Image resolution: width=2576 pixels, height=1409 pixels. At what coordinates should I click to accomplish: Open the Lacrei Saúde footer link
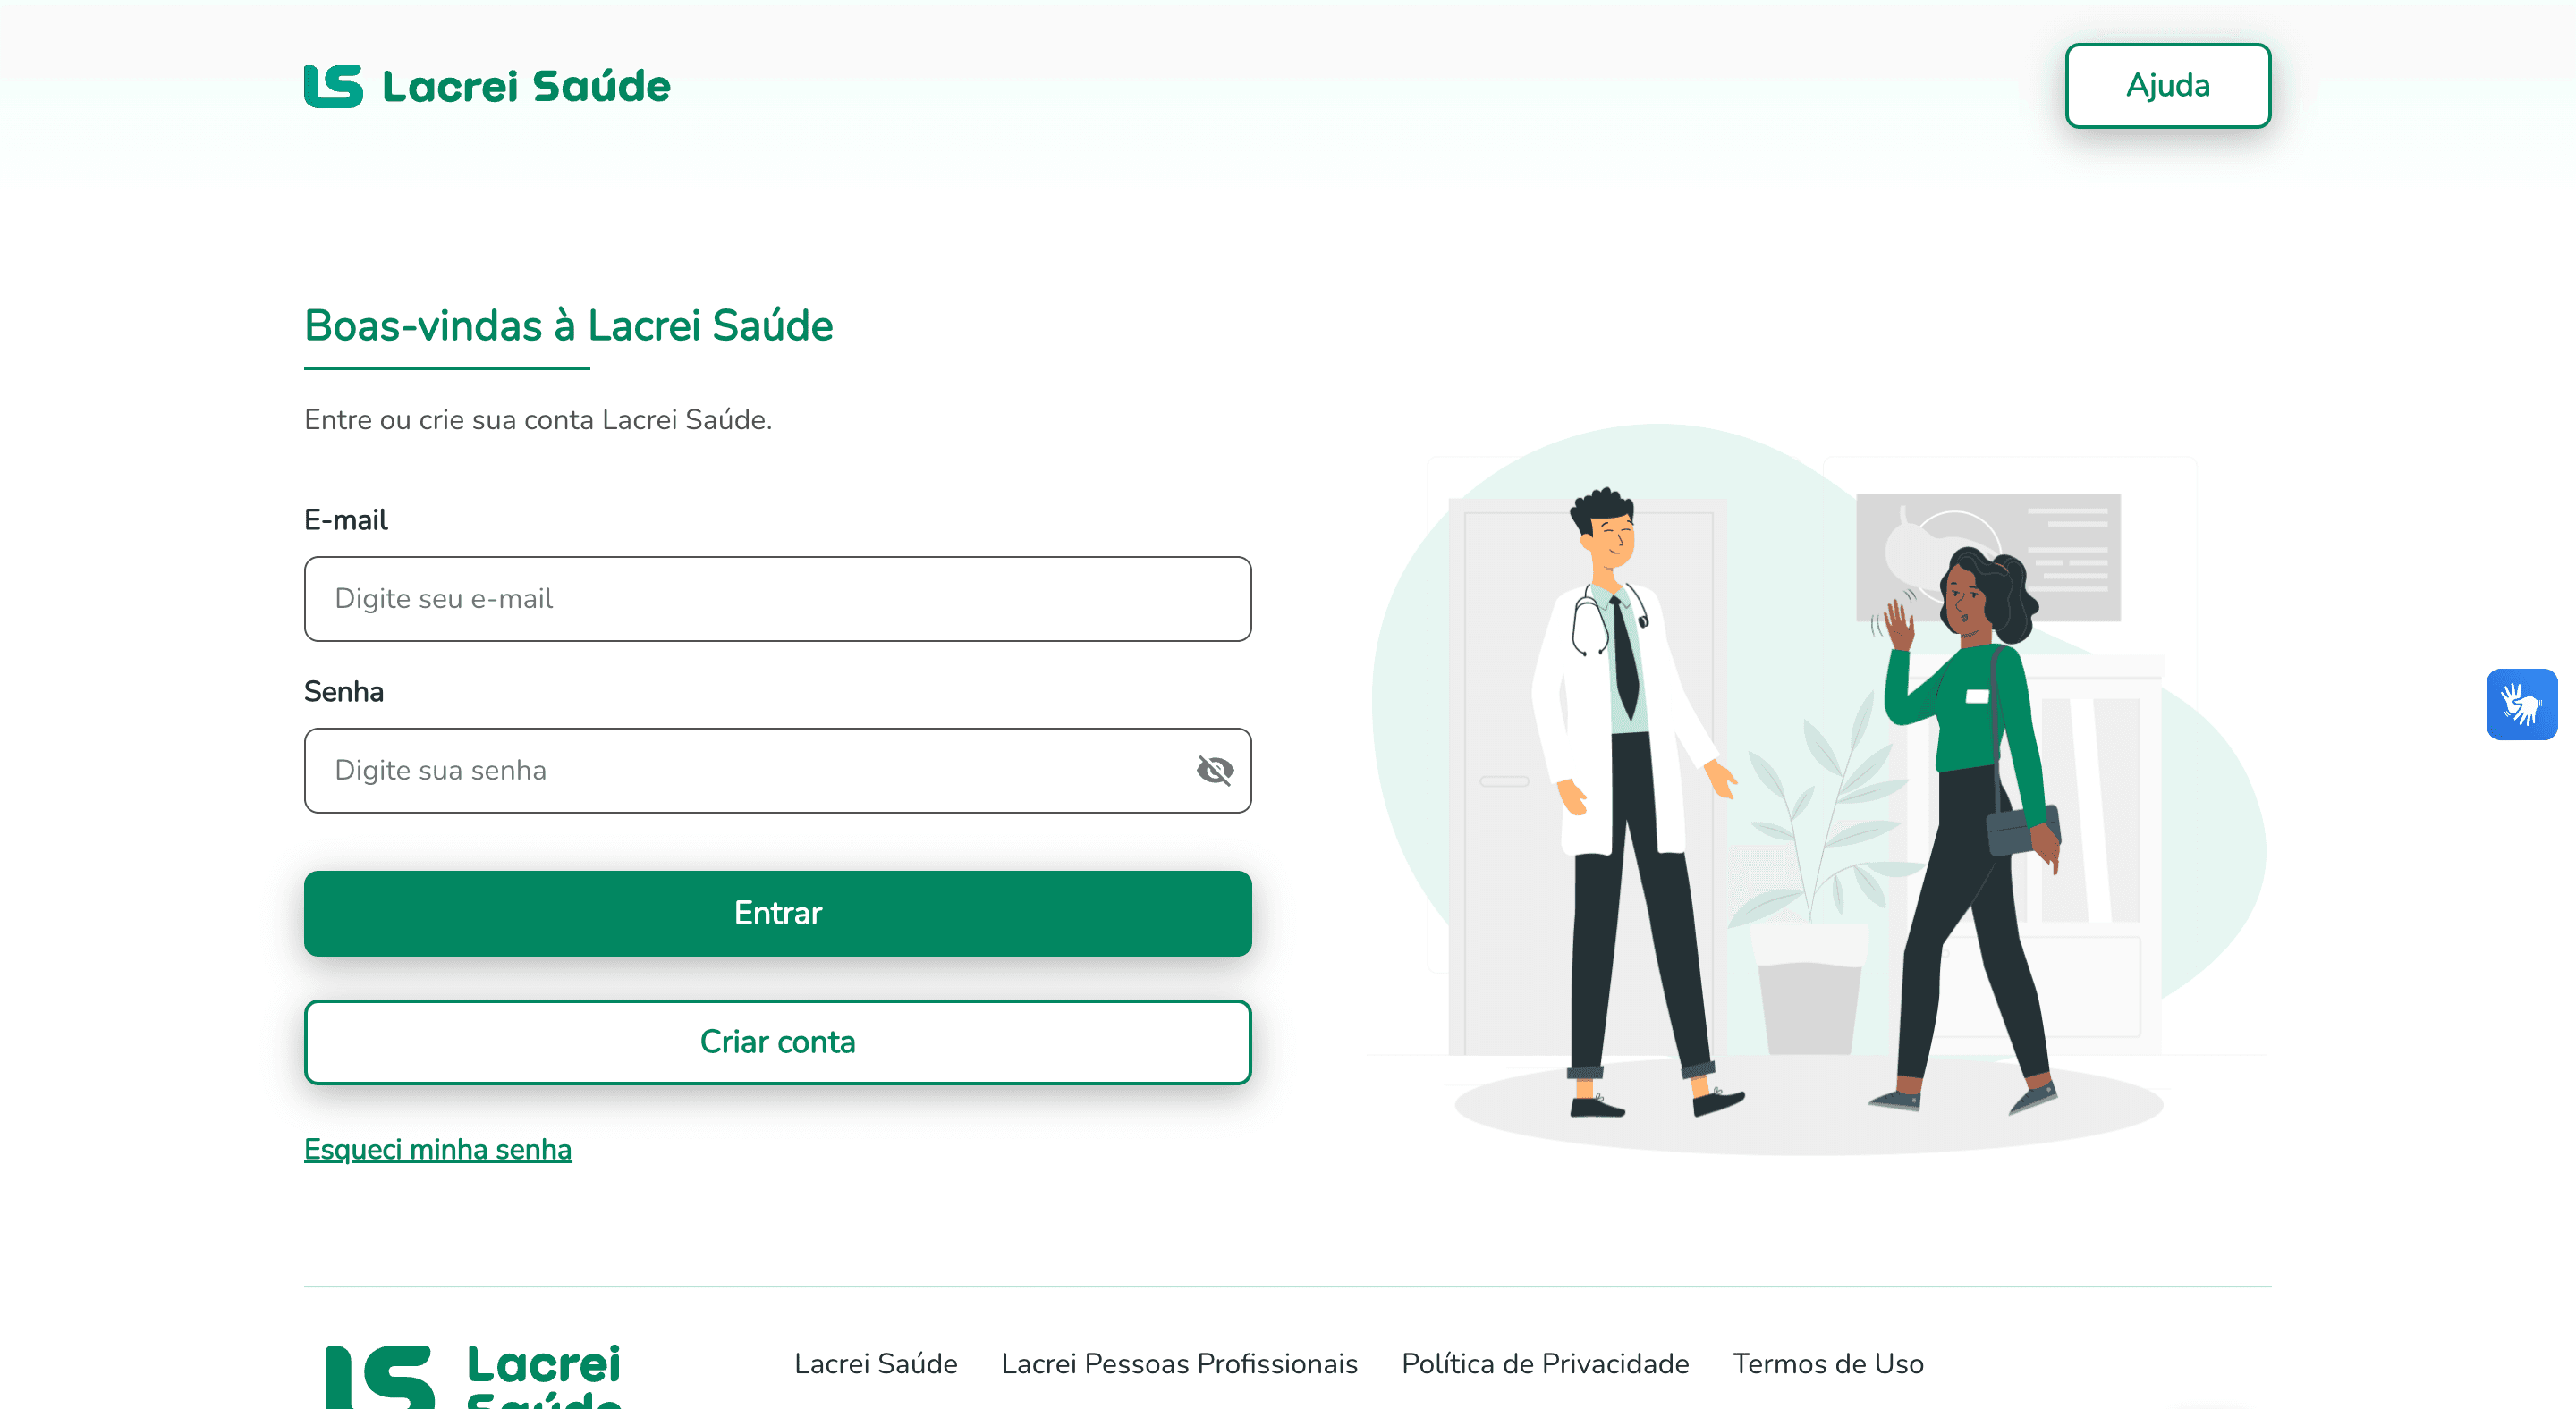[876, 1364]
